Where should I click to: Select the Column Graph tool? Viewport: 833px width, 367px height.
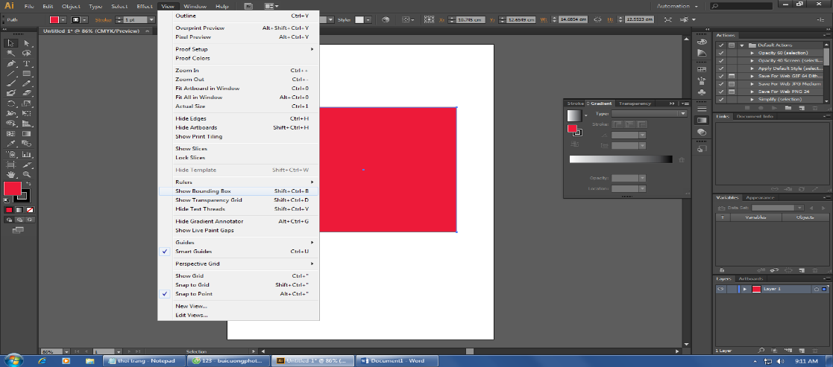tap(26, 154)
